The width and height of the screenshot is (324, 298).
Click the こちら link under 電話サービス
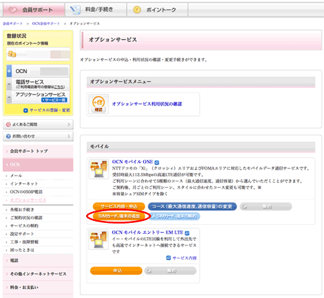coord(59,87)
